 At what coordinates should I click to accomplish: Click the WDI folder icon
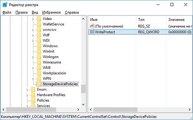pos(39,40)
